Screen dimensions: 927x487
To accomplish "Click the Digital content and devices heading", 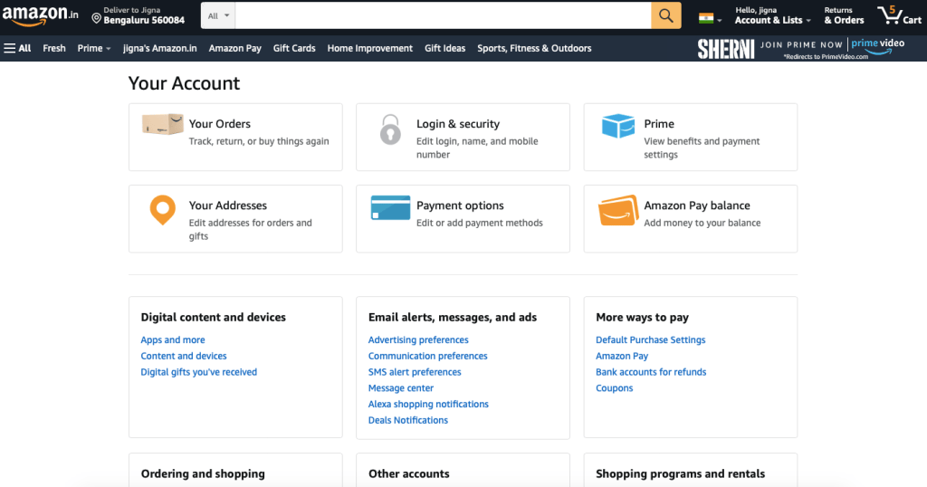I will coord(213,318).
